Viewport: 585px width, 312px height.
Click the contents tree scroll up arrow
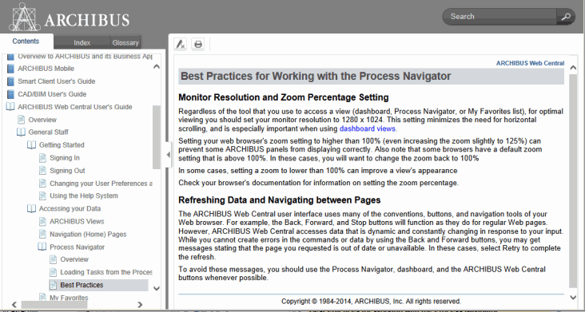tap(157, 67)
